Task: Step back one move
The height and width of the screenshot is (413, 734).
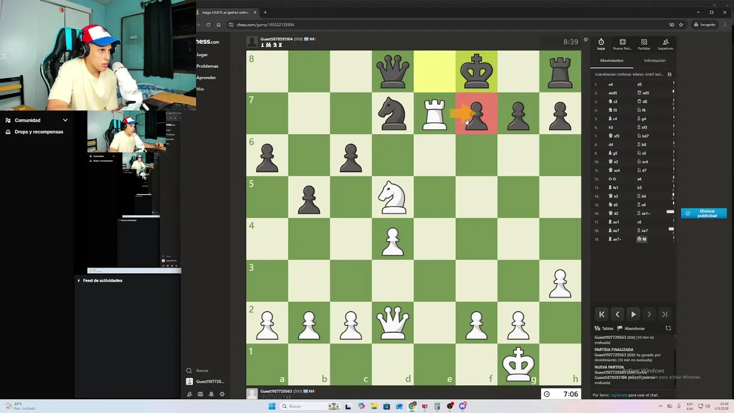Action: 618,314
